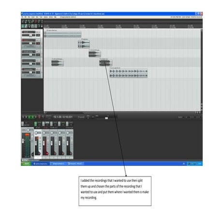This screenshot has width=219, height=219.
Task: Click the New Project toolbar icon
Action: pos(23,21)
